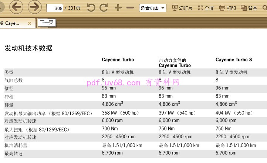267x163 pixels.
Task: Open background settings (背景)
Action: pos(249,8)
